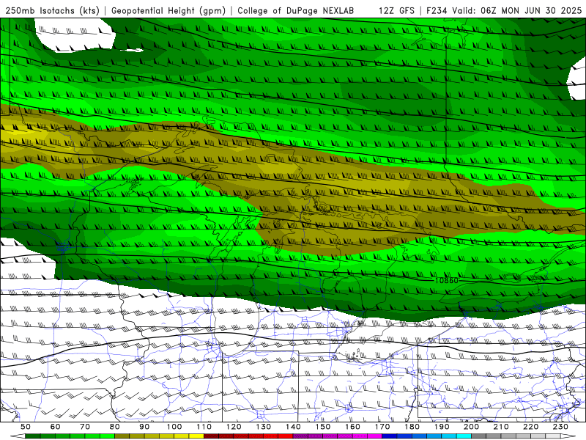Click the 50 value on the color scale
Screen dimensions: 586x440
click(26, 427)
